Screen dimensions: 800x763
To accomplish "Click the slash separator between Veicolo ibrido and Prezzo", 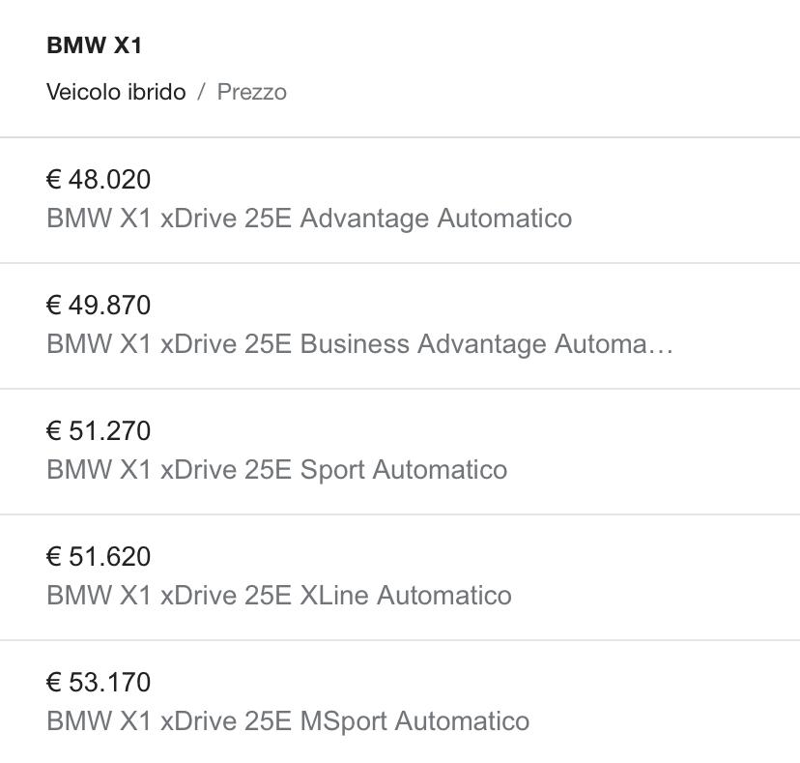I will coord(202,92).
